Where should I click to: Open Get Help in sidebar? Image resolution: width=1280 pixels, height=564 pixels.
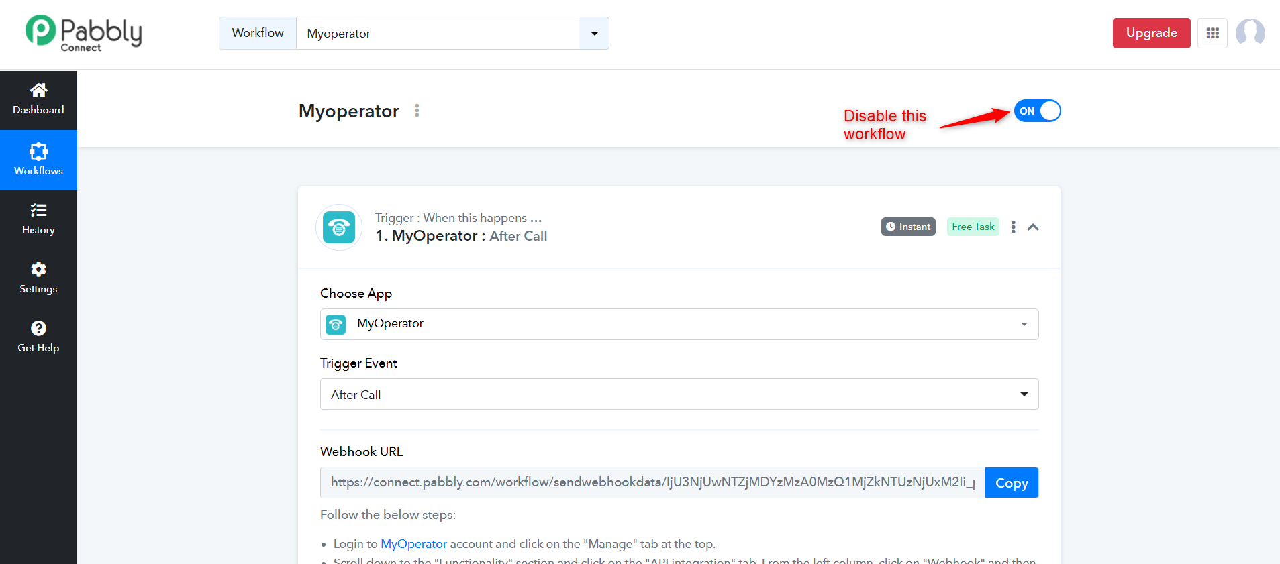pyautogui.click(x=38, y=338)
